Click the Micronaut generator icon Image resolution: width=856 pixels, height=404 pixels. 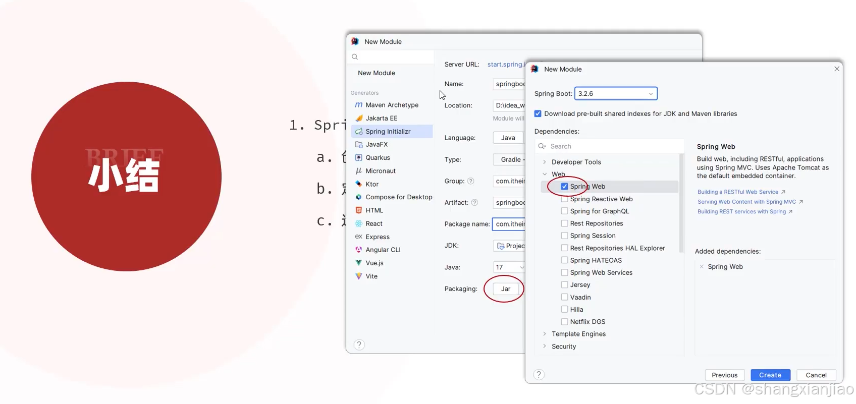[x=359, y=171]
